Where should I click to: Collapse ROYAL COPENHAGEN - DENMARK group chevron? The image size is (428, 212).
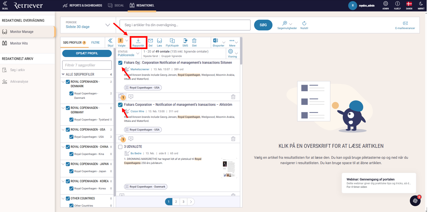click(63, 82)
